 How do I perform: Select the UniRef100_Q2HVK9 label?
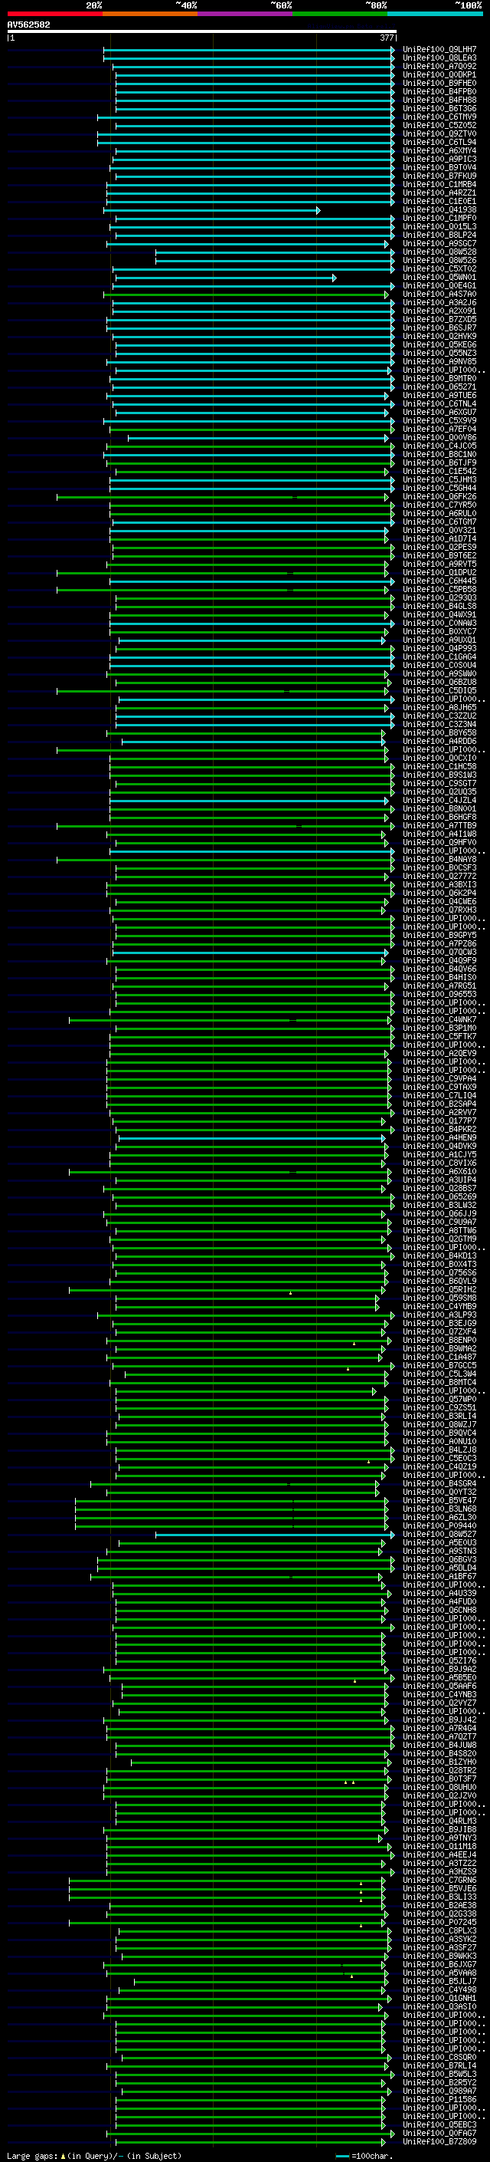[x=439, y=337]
